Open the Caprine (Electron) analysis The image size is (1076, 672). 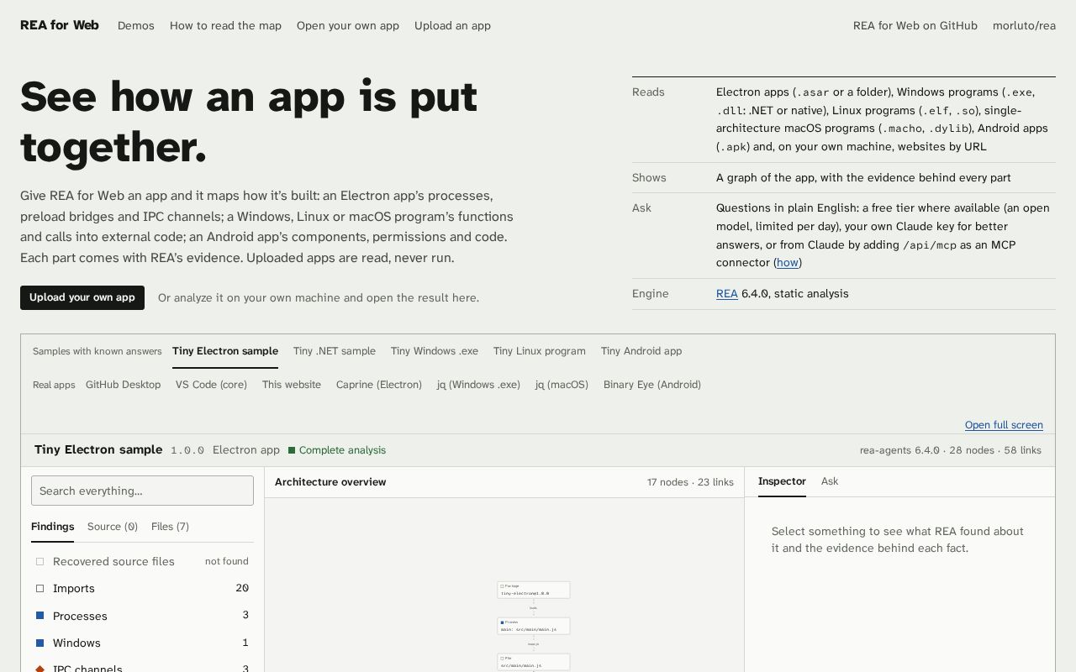pos(379,385)
